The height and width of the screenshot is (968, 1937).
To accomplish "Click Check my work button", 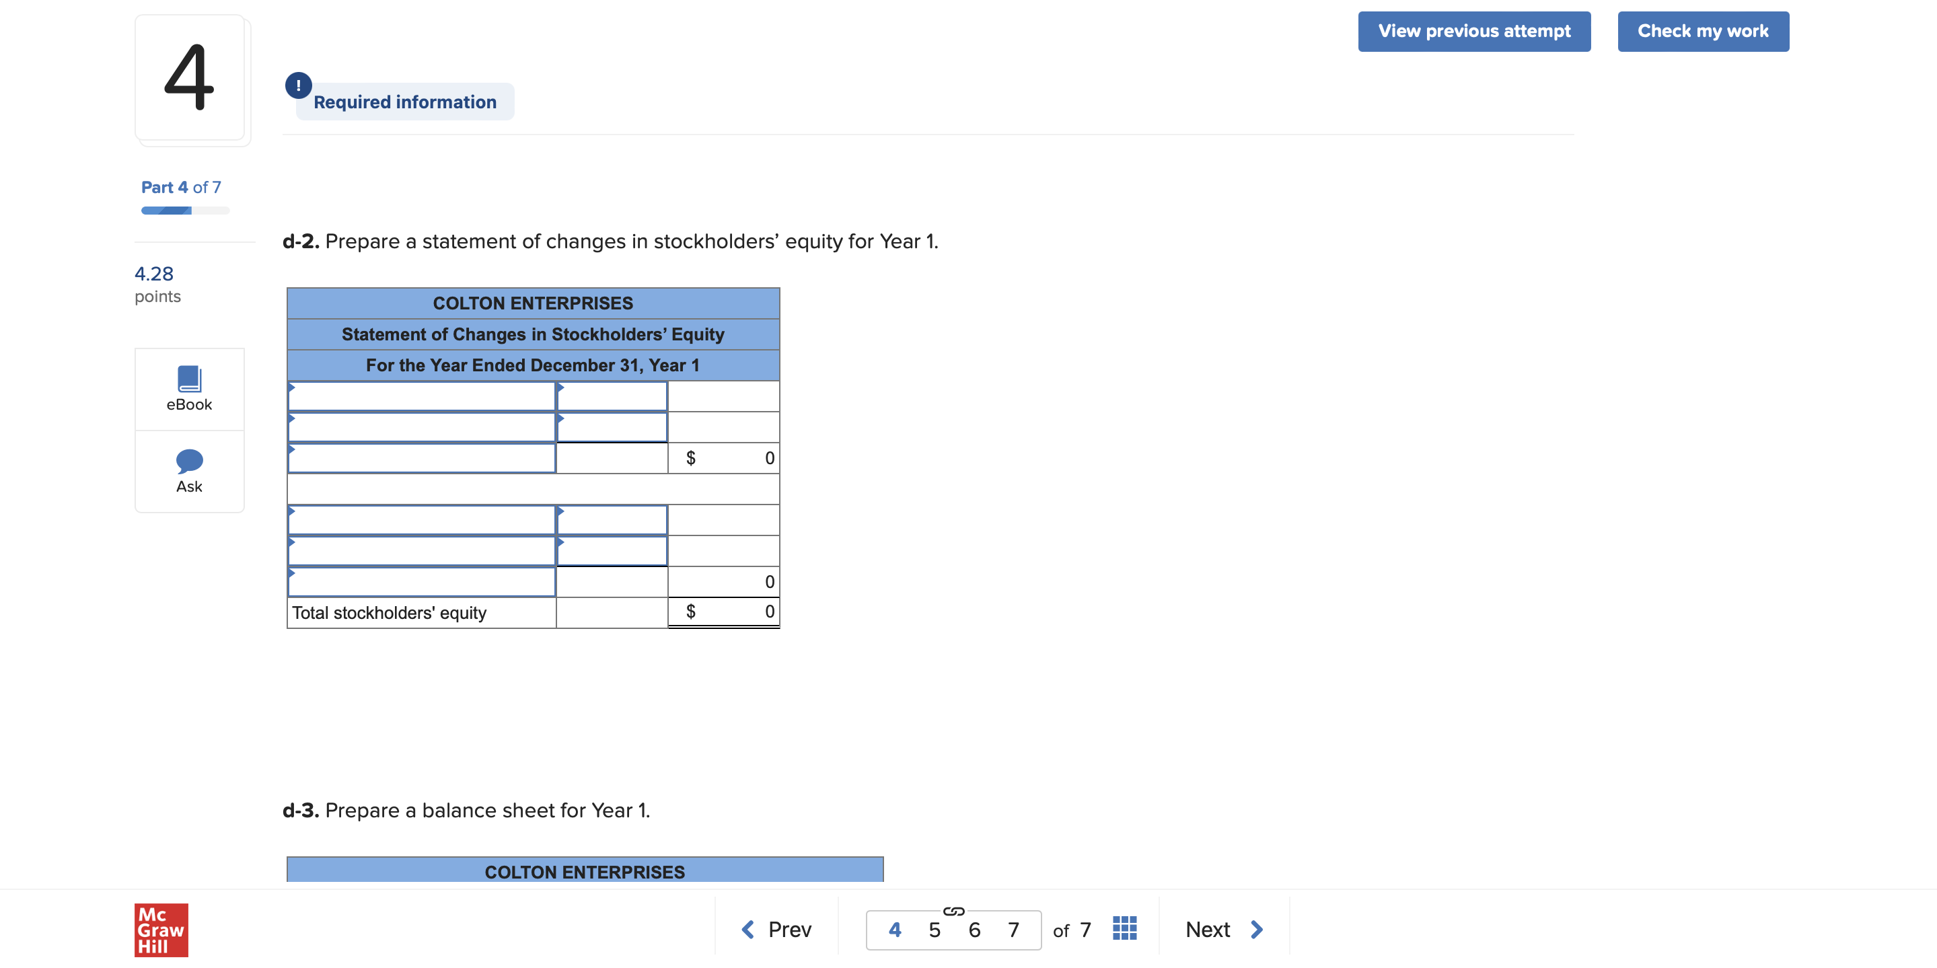I will coord(1702,31).
